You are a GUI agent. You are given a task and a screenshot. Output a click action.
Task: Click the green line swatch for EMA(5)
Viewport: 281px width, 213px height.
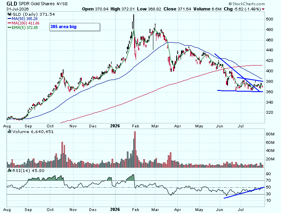10,28
